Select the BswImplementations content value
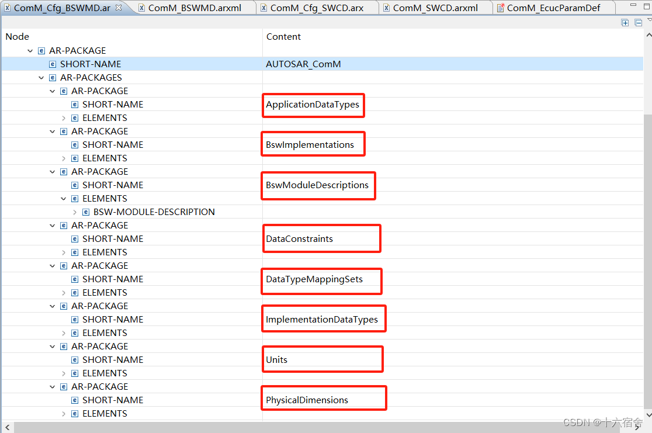Image resolution: width=652 pixels, height=433 pixels. click(x=310, y=145)
